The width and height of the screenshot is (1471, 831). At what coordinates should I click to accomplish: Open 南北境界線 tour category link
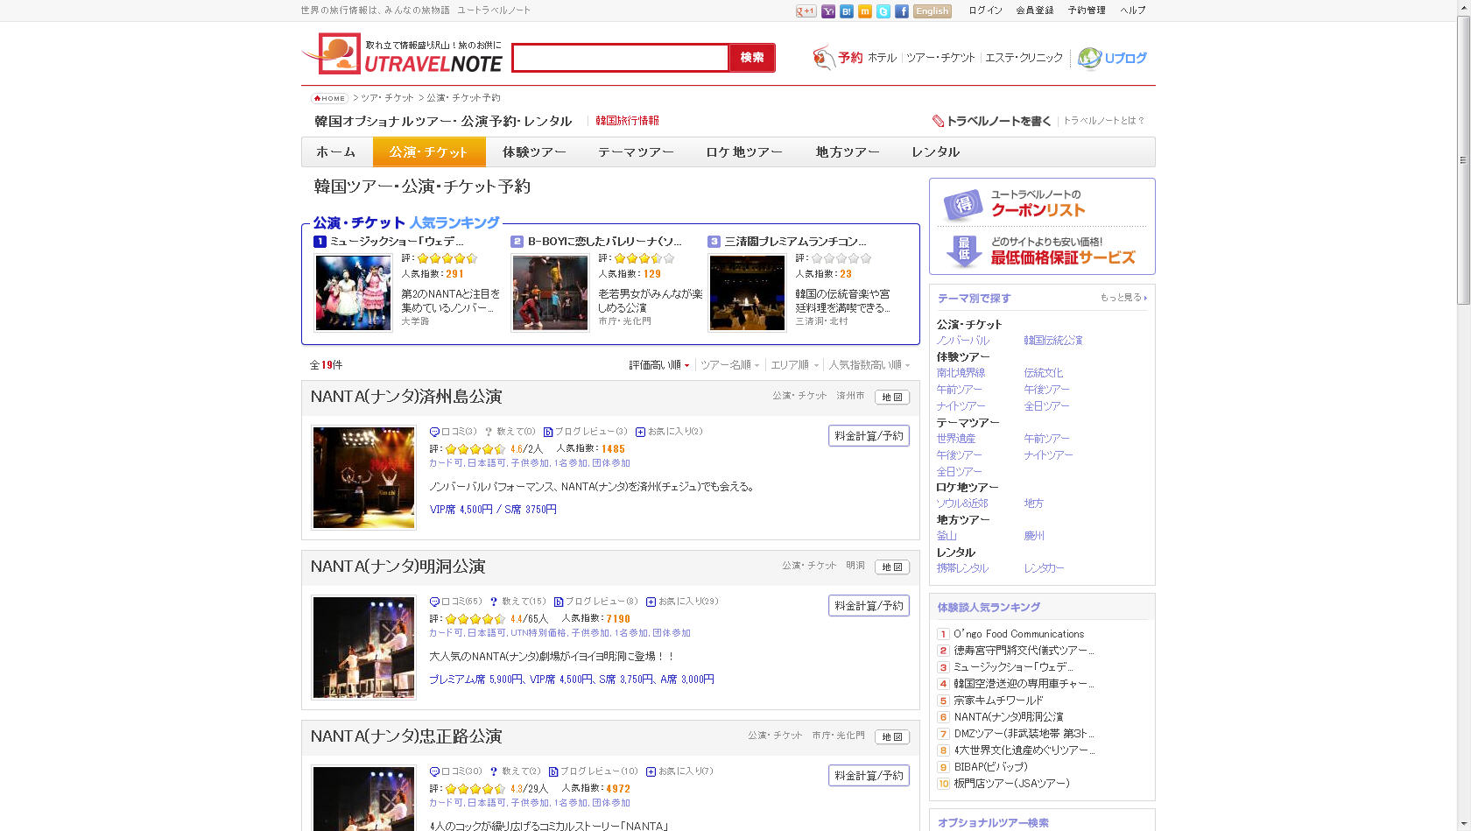[x=961, y=373]
